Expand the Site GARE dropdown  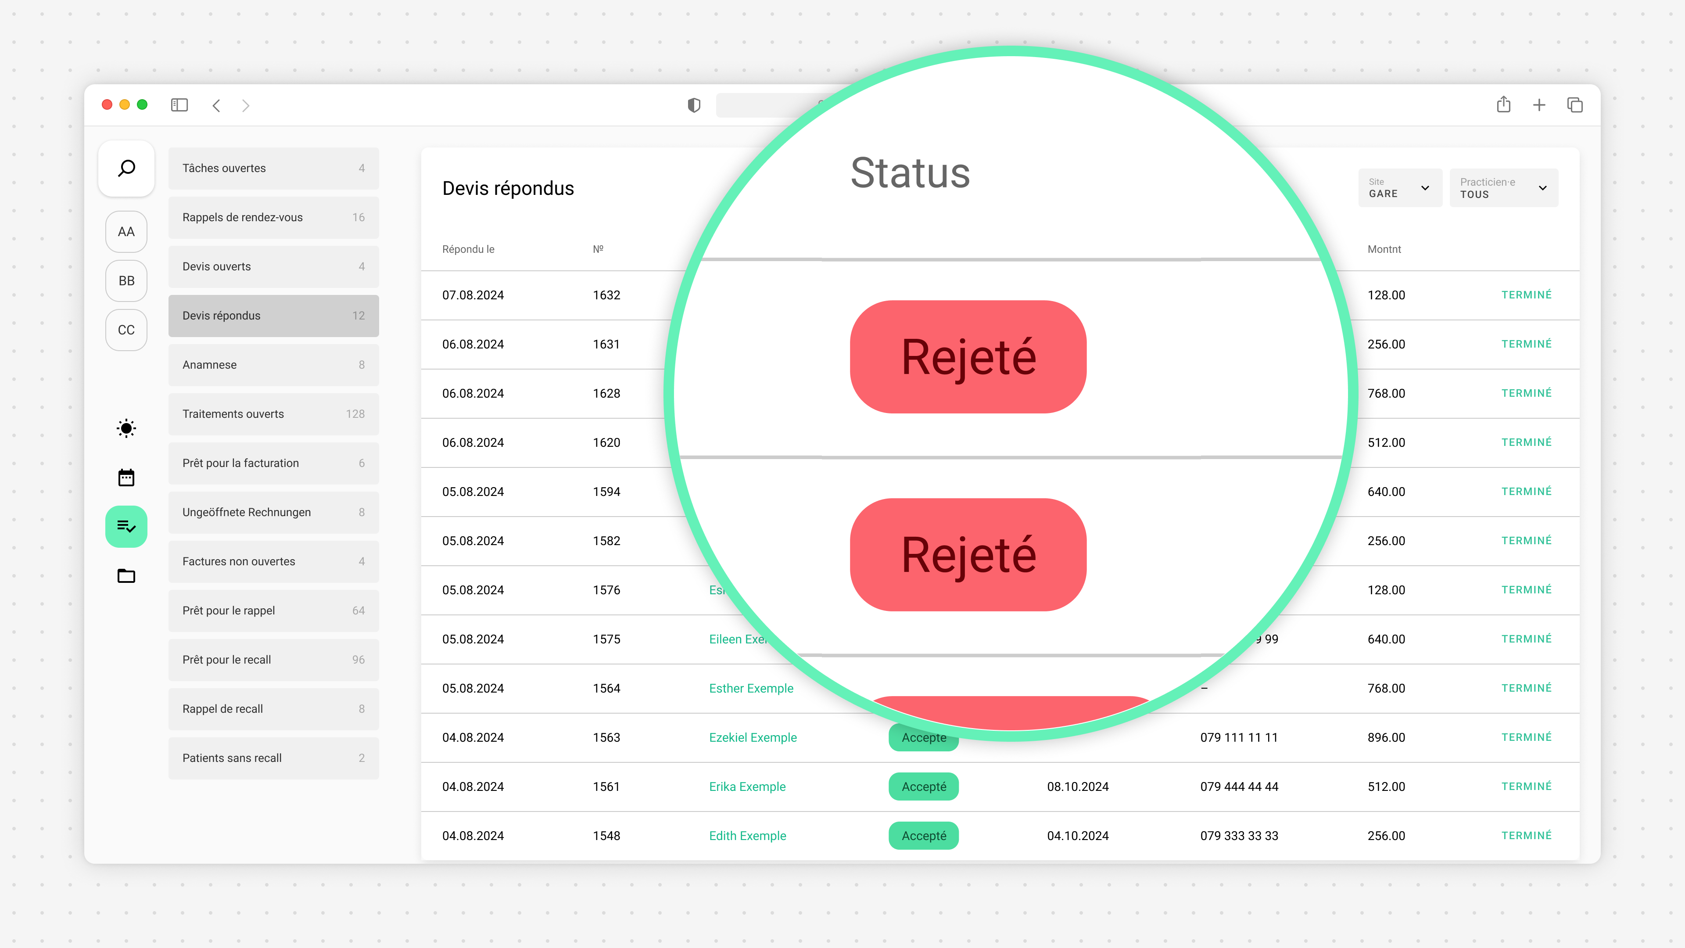[x=1400, y=188]
